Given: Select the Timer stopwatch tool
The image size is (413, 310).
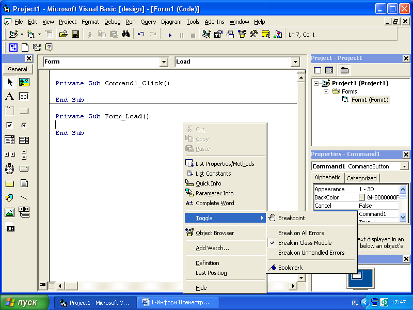Looking at the screenshot, I should pyautogui.click(x=10, y=169).
